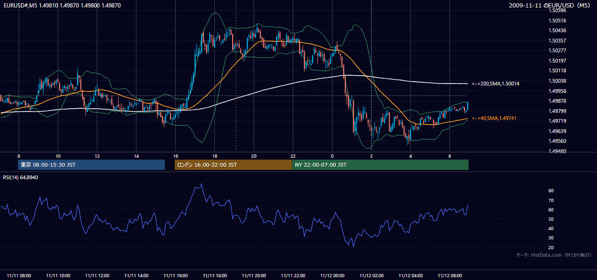The height and width of the screenshot is (280, 597).
Task: Click hour label 0 under price chart
Action: tap(332, 156)
